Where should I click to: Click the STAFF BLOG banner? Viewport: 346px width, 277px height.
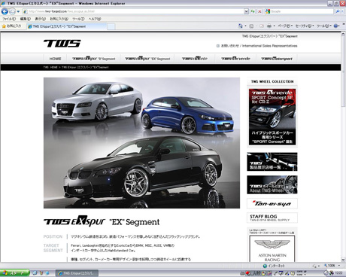pyautogui.click(x=272, y=218)
